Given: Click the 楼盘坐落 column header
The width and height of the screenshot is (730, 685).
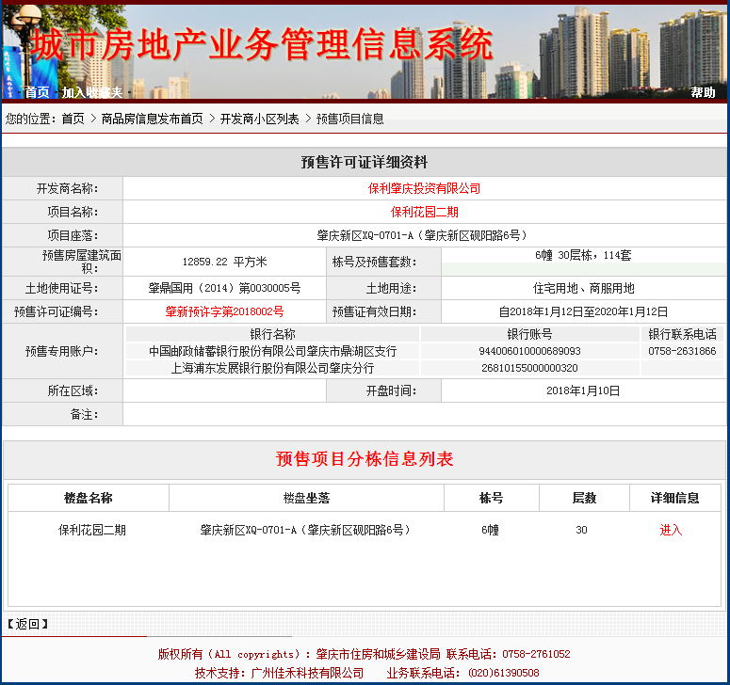Looking at the screenshot, I should pos(306,498).
